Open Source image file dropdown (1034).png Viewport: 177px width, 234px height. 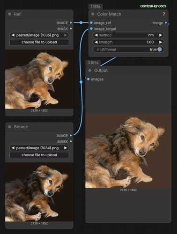tap(39, 148)
